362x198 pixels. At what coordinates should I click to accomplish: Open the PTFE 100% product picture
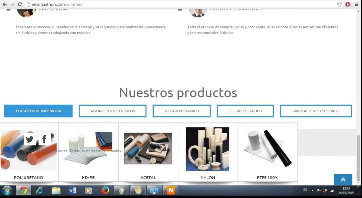point(268,148)
